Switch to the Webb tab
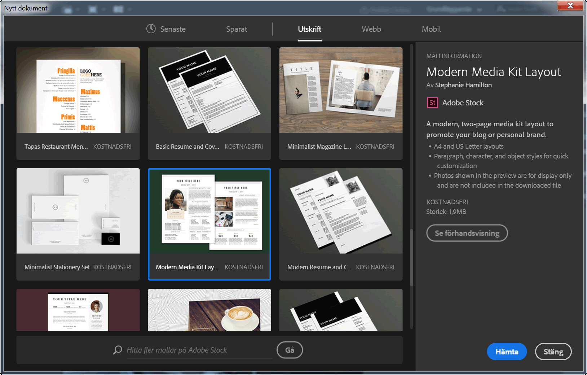 pyautogui.click(x=371, y=29)
